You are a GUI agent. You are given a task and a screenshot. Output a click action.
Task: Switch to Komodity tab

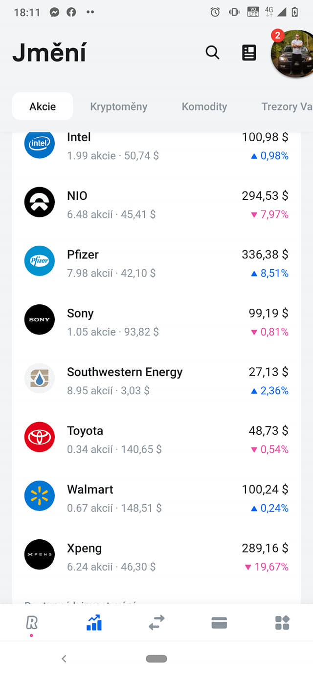(204, 106)
